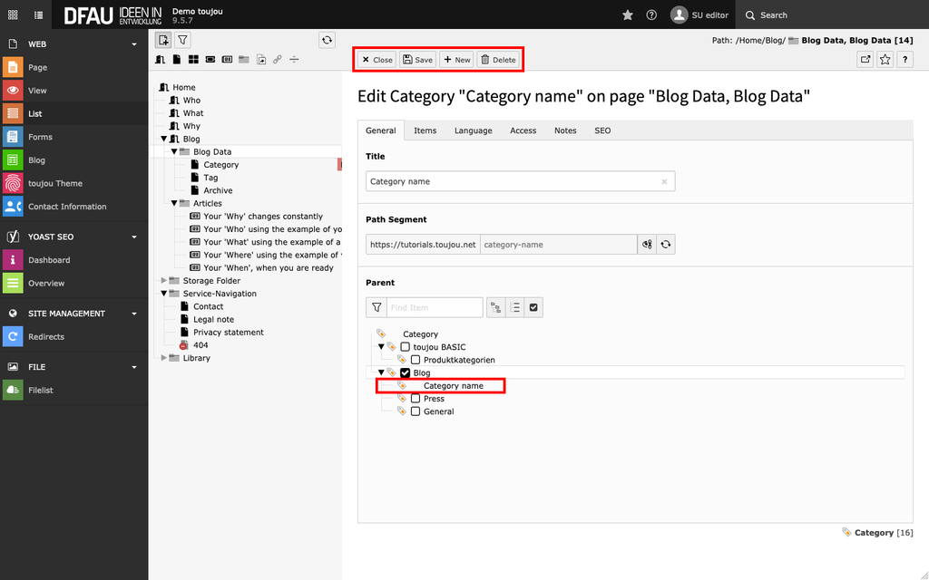The width and height of the screenshot is (929, 580).
Task: Click the Delete button
Action: 498,60
